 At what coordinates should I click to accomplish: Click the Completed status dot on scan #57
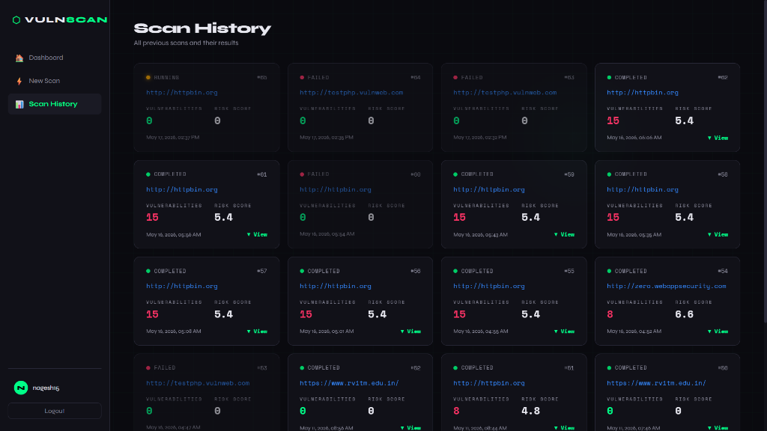pyautogui.click(x=148, y=271)
